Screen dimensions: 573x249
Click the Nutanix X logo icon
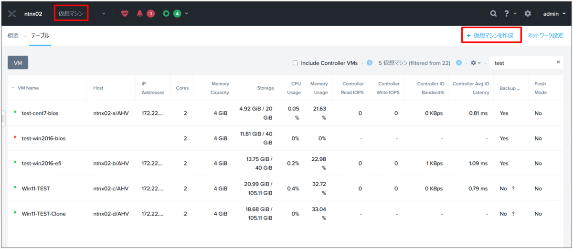pos(12,13)
